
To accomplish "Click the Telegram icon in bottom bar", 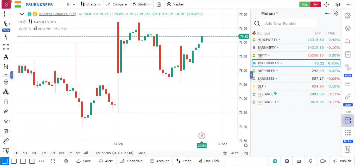I will tap(275, 161).
